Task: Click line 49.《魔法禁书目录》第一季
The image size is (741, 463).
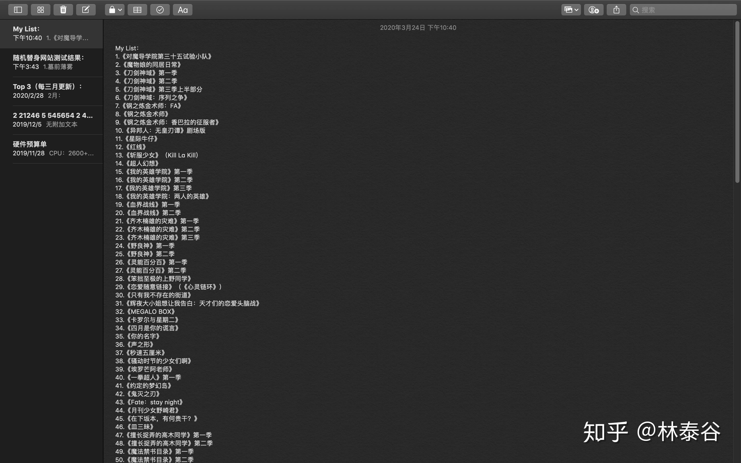Action: pyautogui.click(x=155, y=451)
